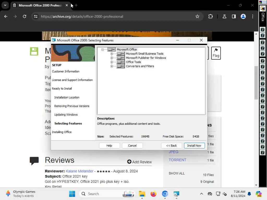Open Chrome extensions puzzle icon
Screen dimensions: 267x200
click(210, 16)
